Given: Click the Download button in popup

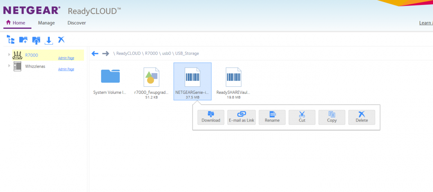Looking at the screenshot, I should coord(211,117).
